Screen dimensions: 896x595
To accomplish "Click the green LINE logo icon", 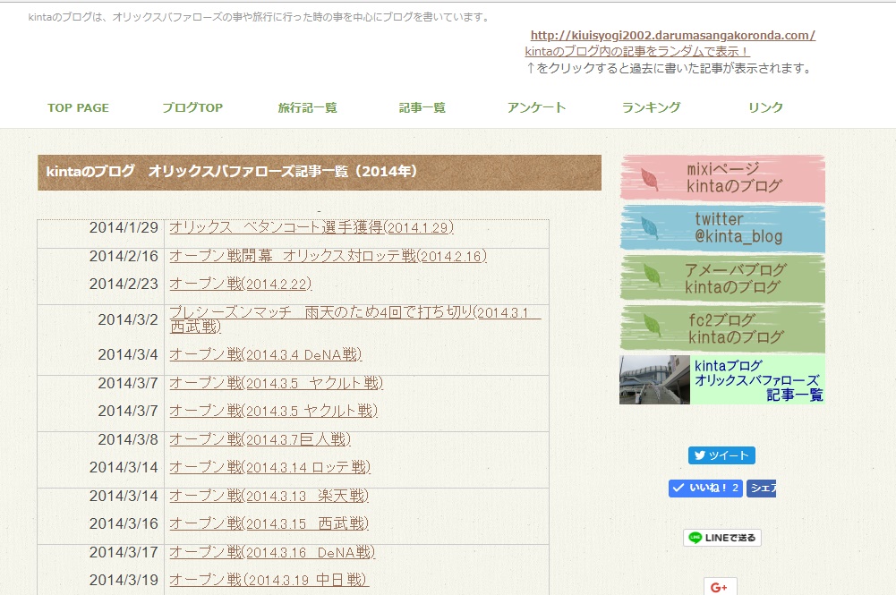I will click(x=695, y=538).
